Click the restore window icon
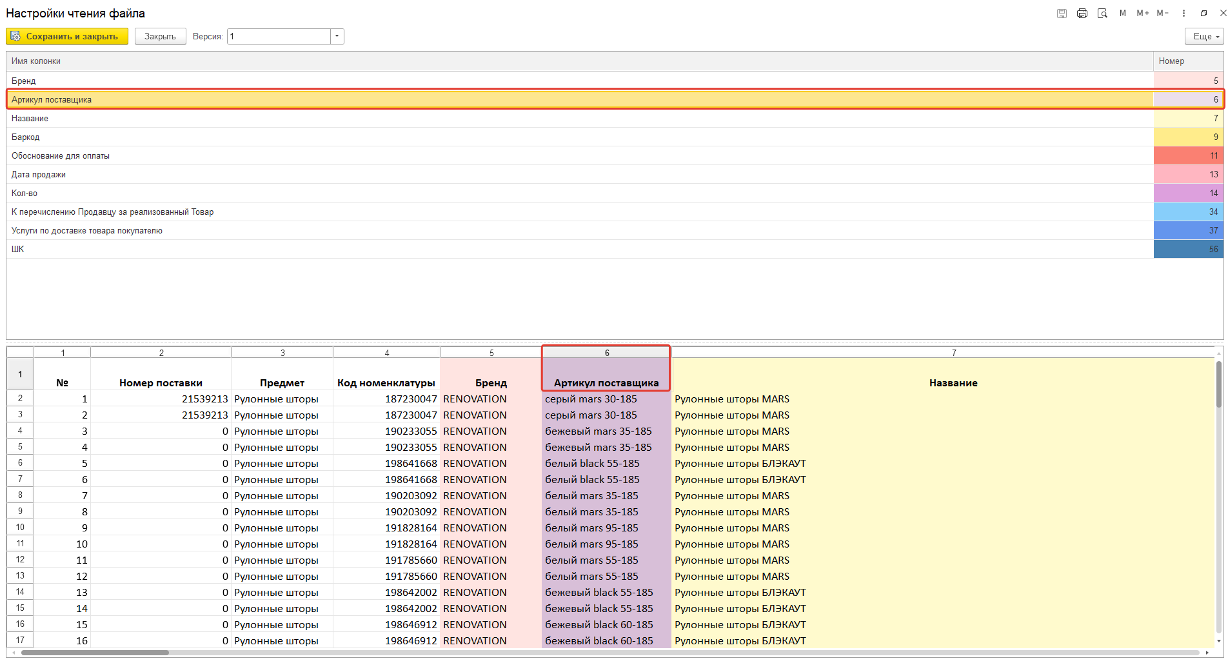 point(1203,14)
